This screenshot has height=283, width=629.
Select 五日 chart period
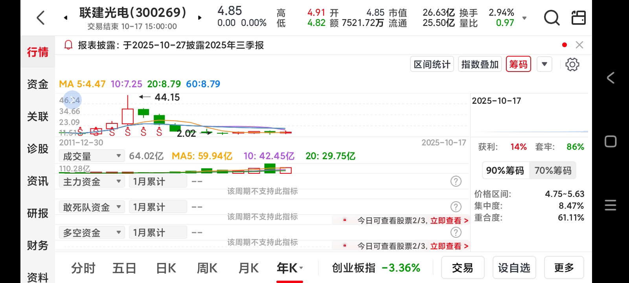tap(124, 268)
